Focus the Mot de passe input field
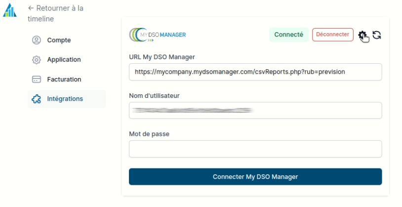Viewport: 402px width, 207px height. (255, 149)
